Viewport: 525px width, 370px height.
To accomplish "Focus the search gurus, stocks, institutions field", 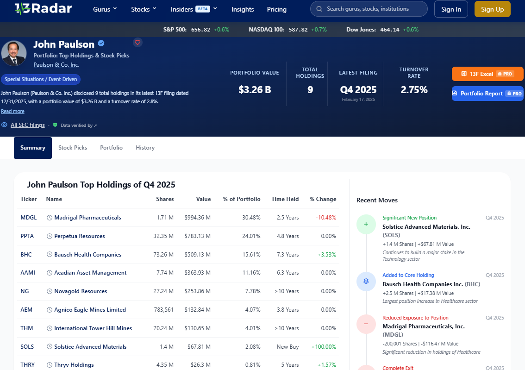I will (373, 9).
